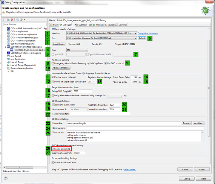Click GDBMI Port Number field
This screenshot has height=184, width=215.
coord(114,105)
